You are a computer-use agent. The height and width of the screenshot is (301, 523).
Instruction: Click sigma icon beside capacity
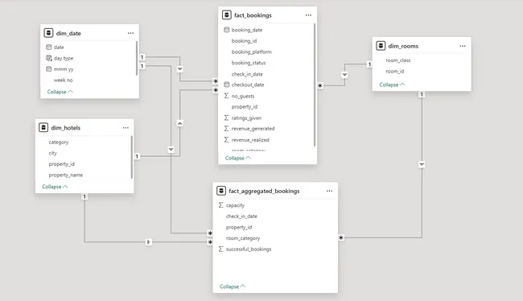pos(220,205)
